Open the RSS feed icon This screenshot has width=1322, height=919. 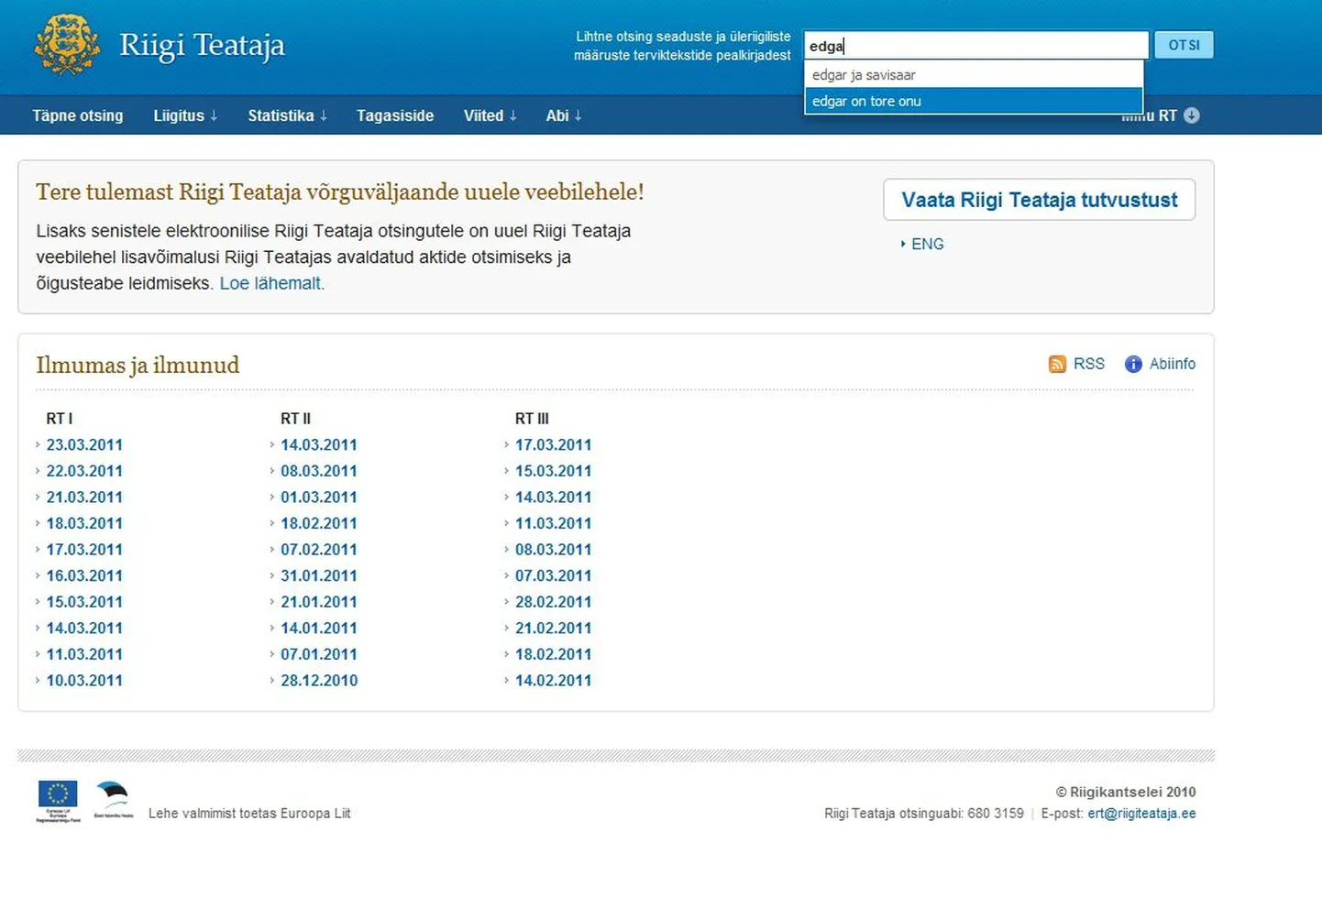point(1057,364)
